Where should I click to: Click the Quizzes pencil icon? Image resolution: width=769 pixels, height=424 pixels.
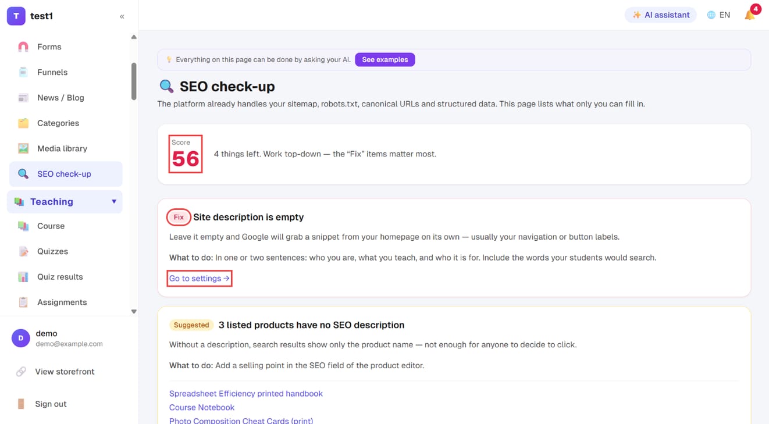point(23,251)
